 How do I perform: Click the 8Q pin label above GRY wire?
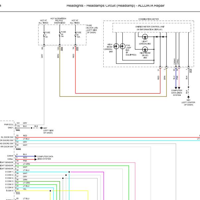coord(42,48)
